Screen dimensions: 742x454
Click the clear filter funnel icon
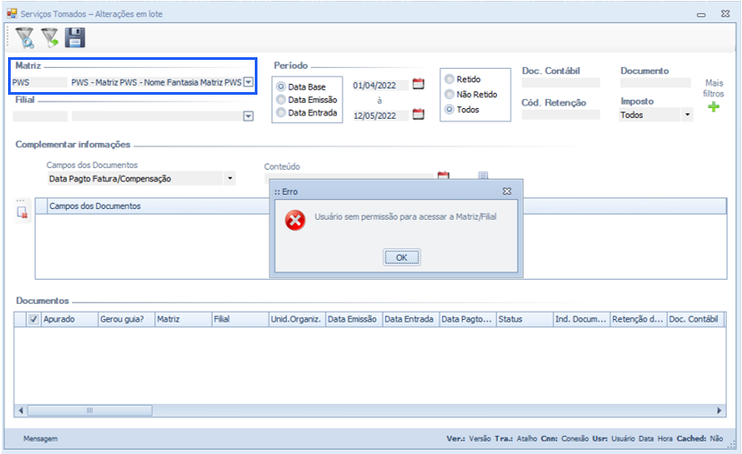pyautogui.click(x=50, y=38)
